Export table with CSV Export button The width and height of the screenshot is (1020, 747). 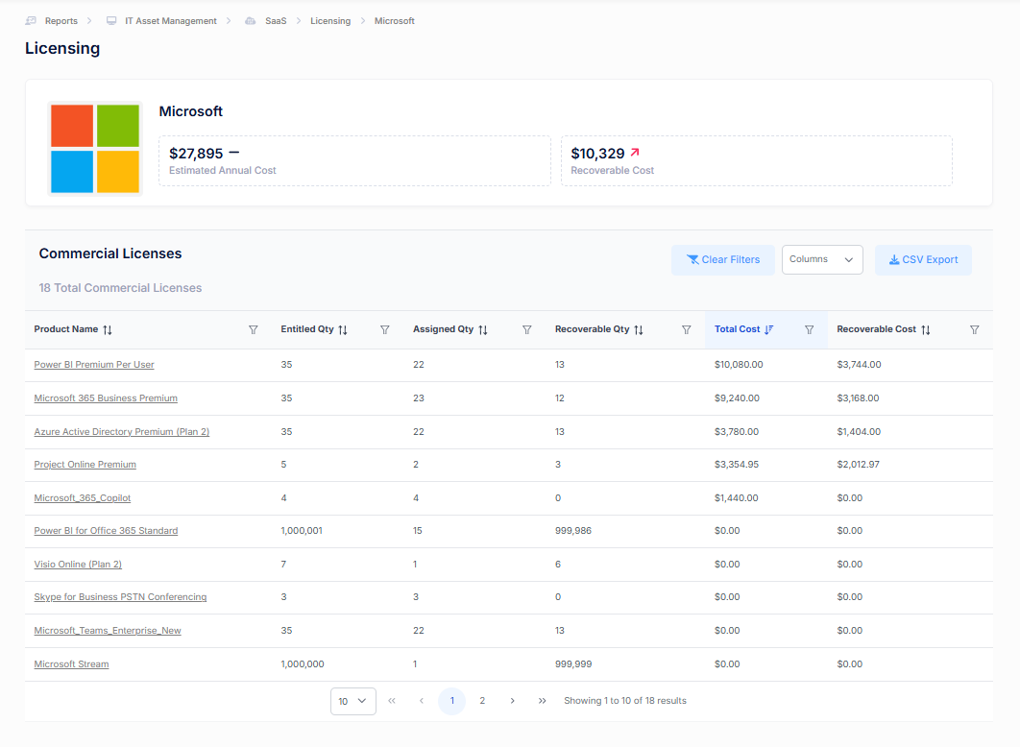coord(923,259)
